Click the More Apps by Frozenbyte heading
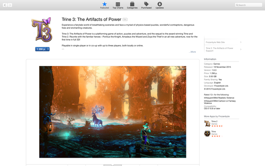The width and height of the screenshot is (265, 166). pyautogui.click(x=217, y=116)
